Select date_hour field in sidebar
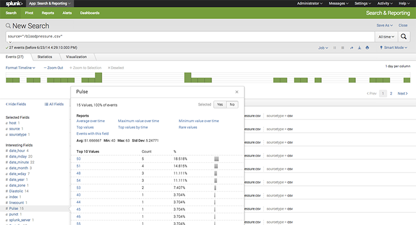This screenshot has width=416, height=225. 17,151
